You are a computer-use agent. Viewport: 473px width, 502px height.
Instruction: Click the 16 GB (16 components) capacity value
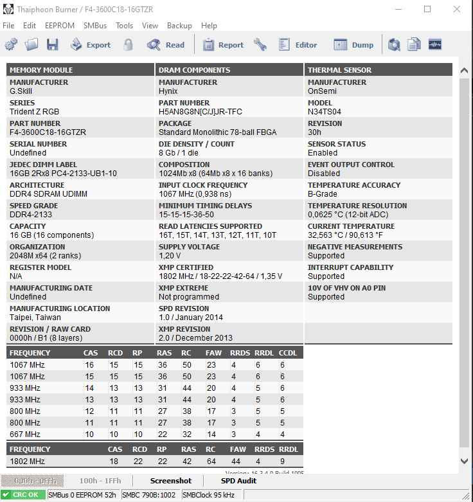click(52, 235)
